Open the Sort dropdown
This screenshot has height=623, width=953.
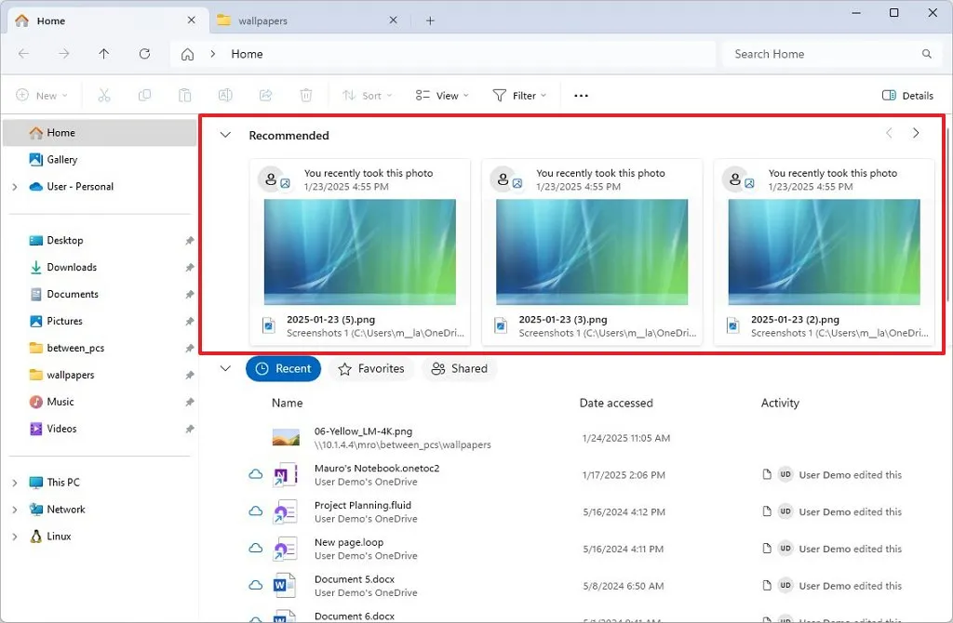[x=367, y=95]
